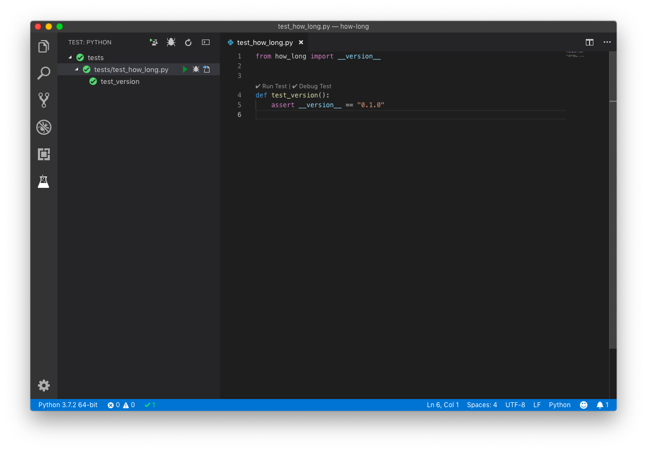This screenshot has width=647, height=451.
Task: Open the Search view in activity bar
Action: (x=44, y=73)
